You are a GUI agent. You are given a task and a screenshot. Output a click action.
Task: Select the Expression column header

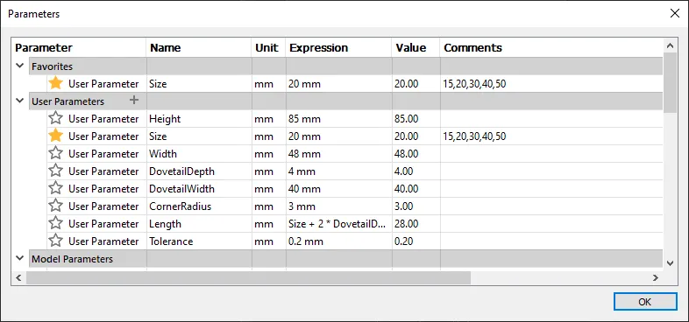point(338,48)
